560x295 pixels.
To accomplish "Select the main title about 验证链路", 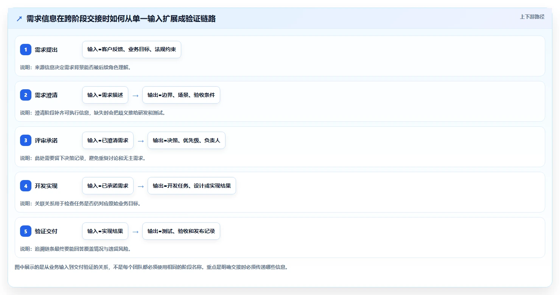I will point(121,19).
